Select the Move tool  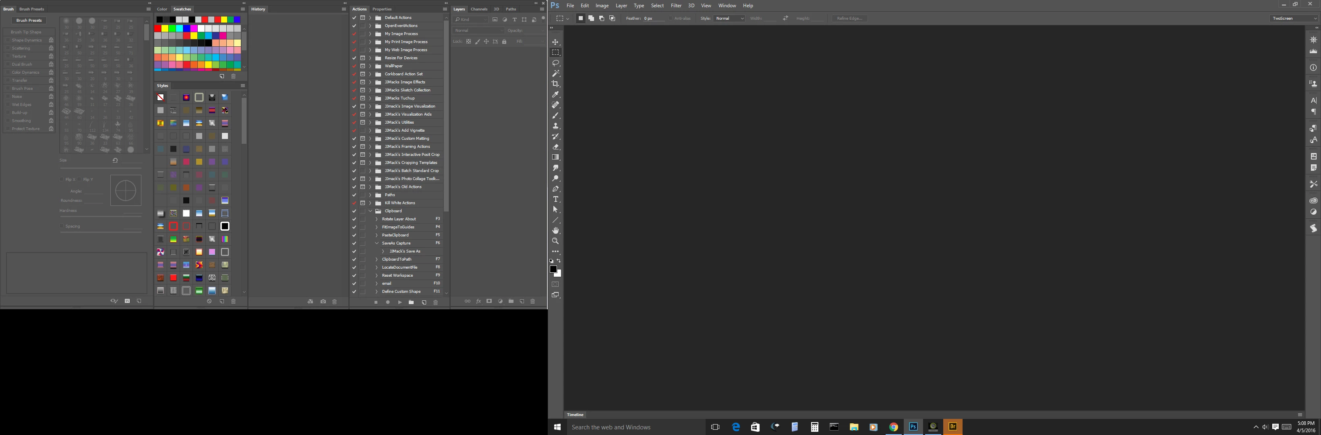click(555, 42)
